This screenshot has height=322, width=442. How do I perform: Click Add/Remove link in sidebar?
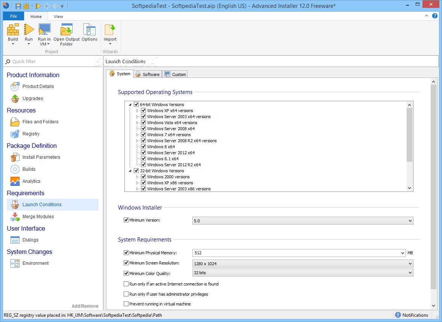pos(85,306)
